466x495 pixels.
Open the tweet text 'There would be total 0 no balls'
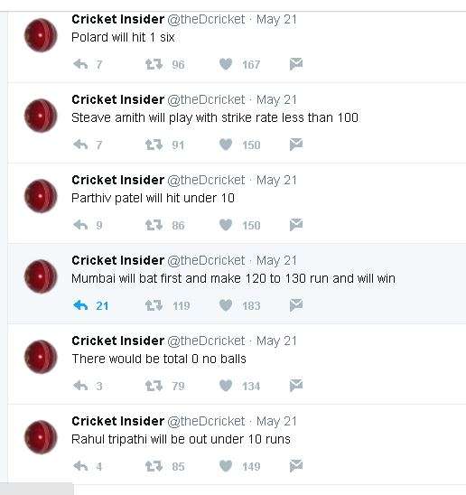[159, 359]
